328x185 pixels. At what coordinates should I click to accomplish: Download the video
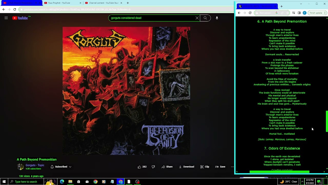pyautogui.click(x=187, y=167)
